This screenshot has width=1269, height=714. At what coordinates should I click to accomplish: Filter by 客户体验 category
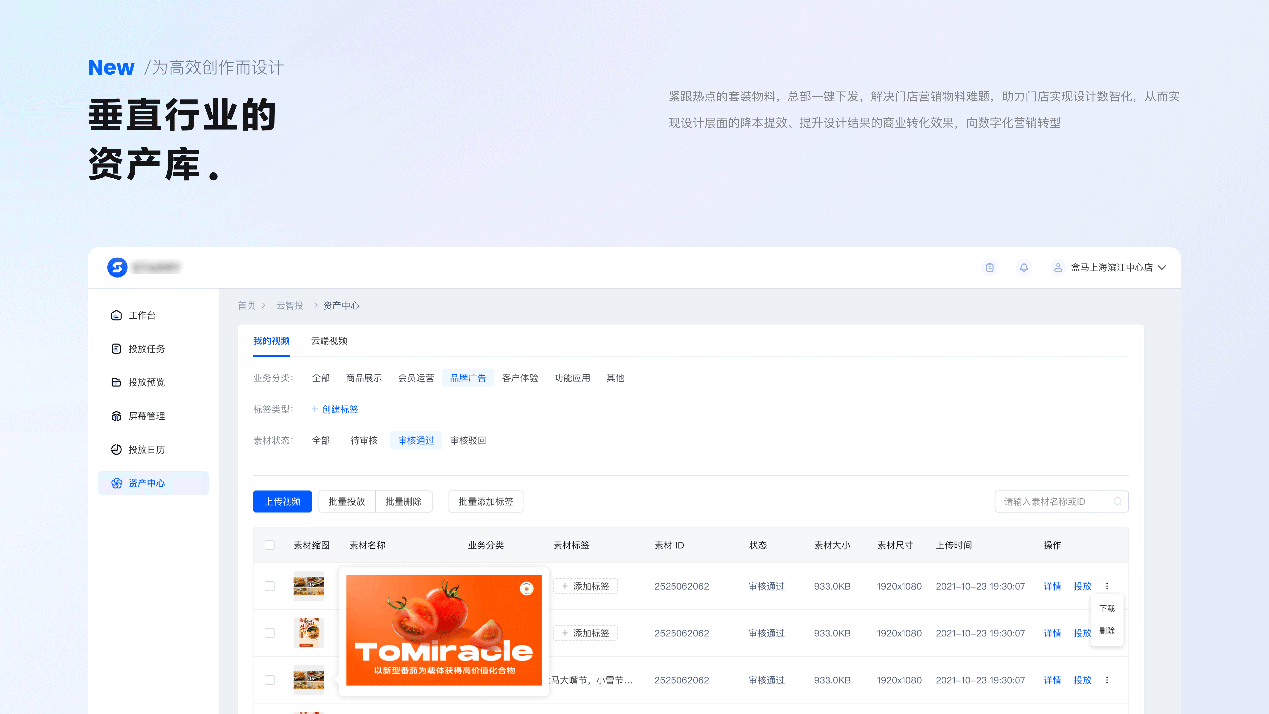520,378
